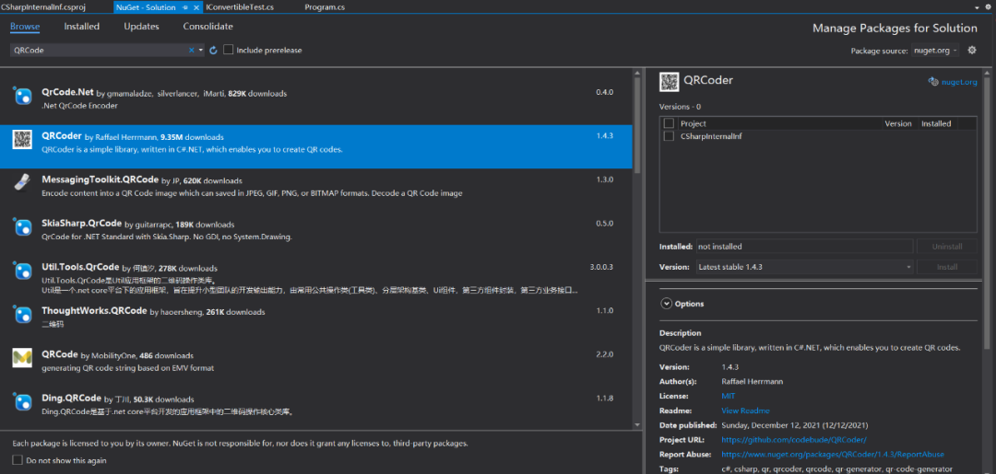Image resolution: width=996 pixels, height=474 pixels.
Task: Click the refresh search results icon
Action: pos(213,50)
